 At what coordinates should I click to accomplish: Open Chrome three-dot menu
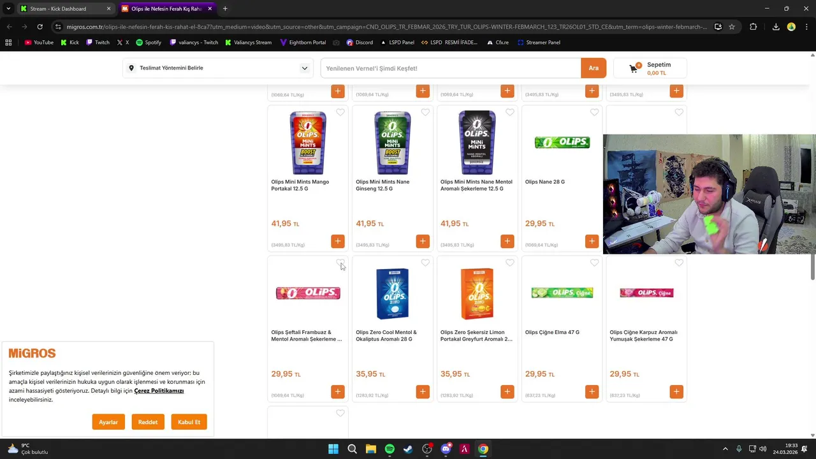[x=807, y=27]
